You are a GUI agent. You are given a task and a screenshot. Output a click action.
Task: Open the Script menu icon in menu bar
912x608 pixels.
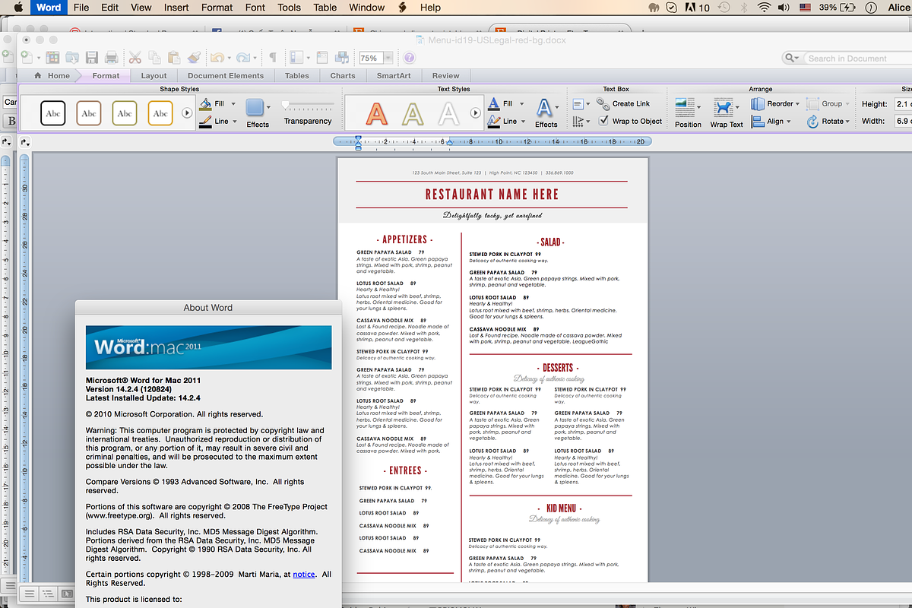(403, 8)
